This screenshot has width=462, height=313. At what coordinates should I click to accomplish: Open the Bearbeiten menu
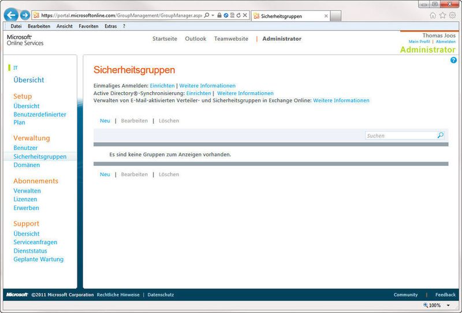[x=39, y=26]
